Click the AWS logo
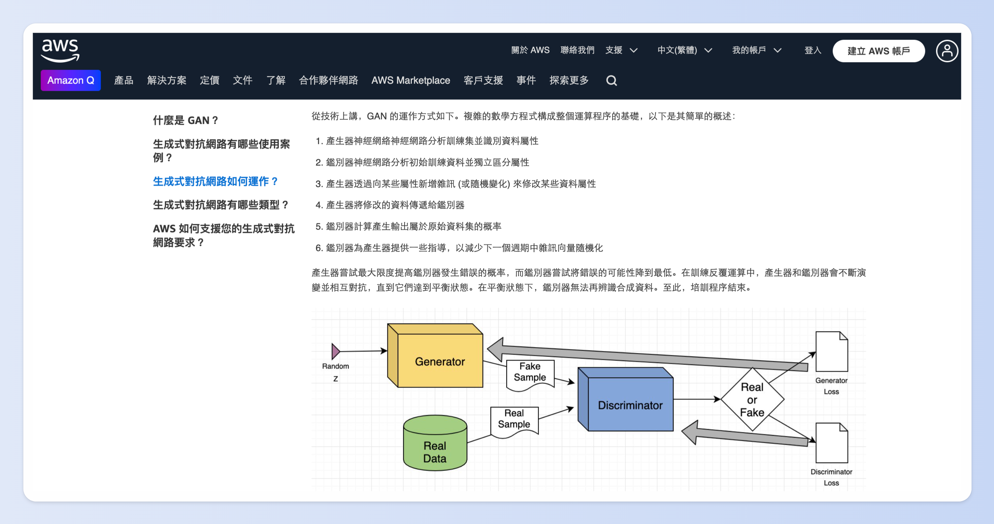The width and height of the screenshot is (994, 524). 60,51
